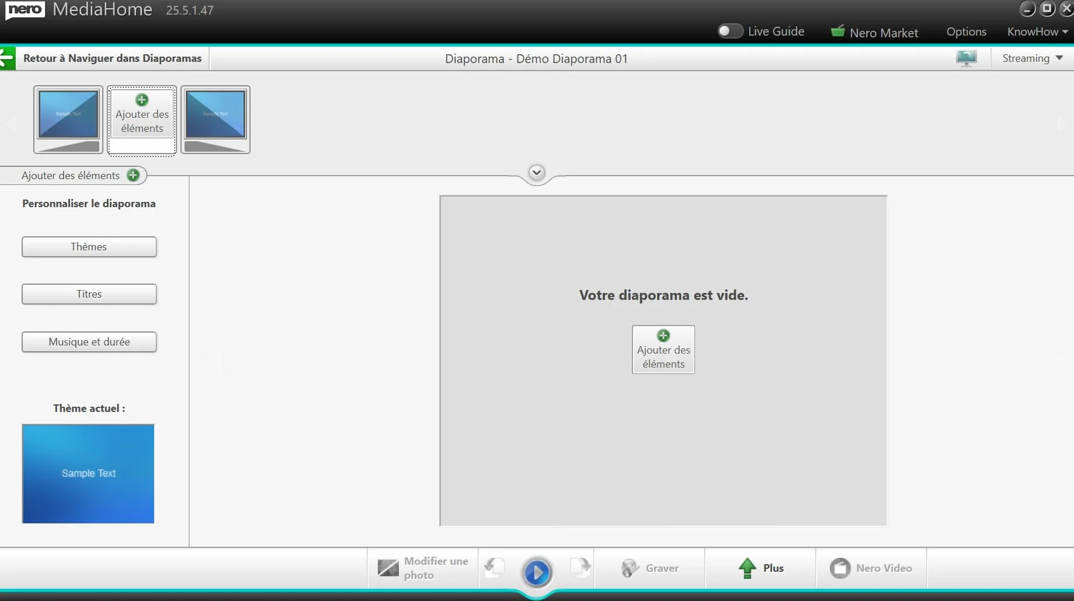1074x601 pixels.
Task: Open Nero Market basket icon
Action: pyautogui.click(x=837, y=32)
